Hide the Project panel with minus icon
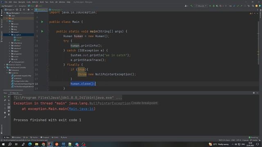The image size is (262, 147). tap(32, 10)
